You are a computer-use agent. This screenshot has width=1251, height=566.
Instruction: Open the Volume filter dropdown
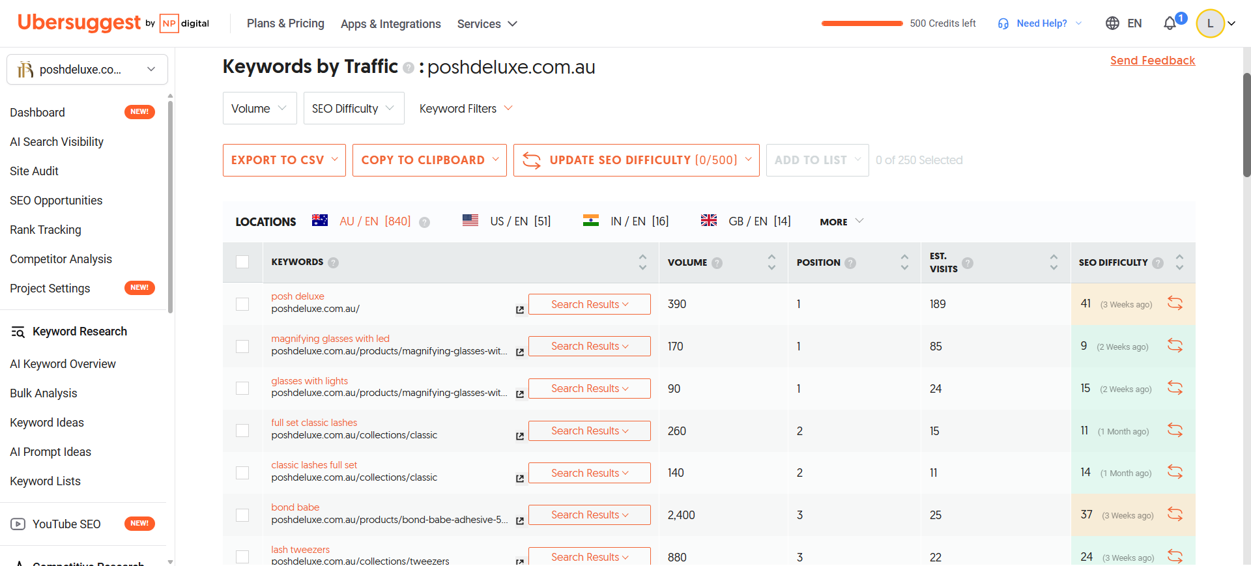[260, 108]
